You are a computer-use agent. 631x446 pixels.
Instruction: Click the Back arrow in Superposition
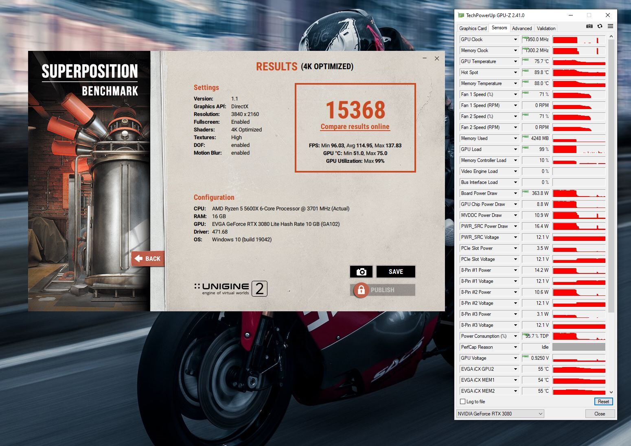coord(148,258)
